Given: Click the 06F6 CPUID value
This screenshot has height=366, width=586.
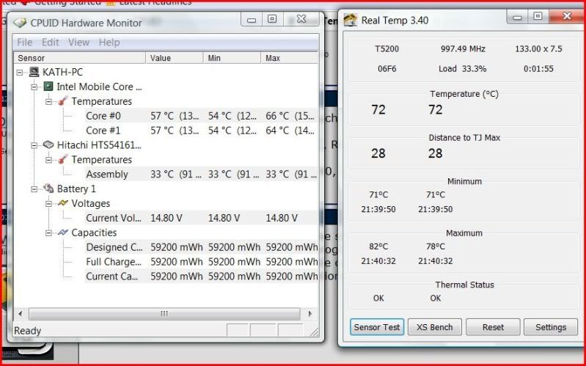Looking at the screenshot, I should (387, 69).
